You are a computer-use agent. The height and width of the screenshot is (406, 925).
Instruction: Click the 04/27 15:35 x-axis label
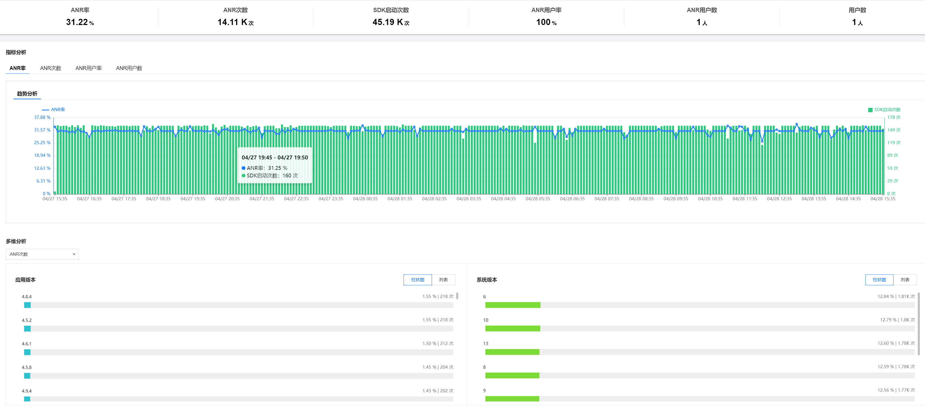[x=55, y=199]
